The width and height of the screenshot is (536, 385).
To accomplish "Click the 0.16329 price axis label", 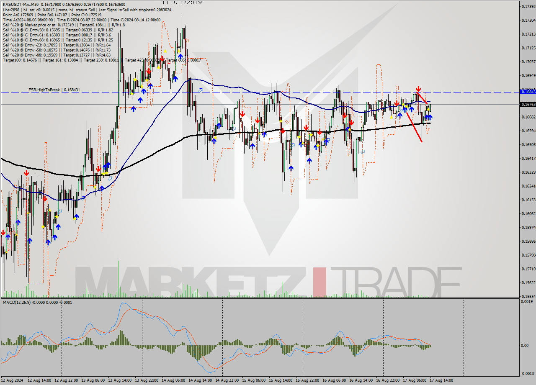I will 528,172.
